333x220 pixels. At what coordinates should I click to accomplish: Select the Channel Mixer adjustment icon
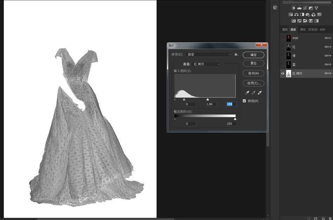coord(314,14)
